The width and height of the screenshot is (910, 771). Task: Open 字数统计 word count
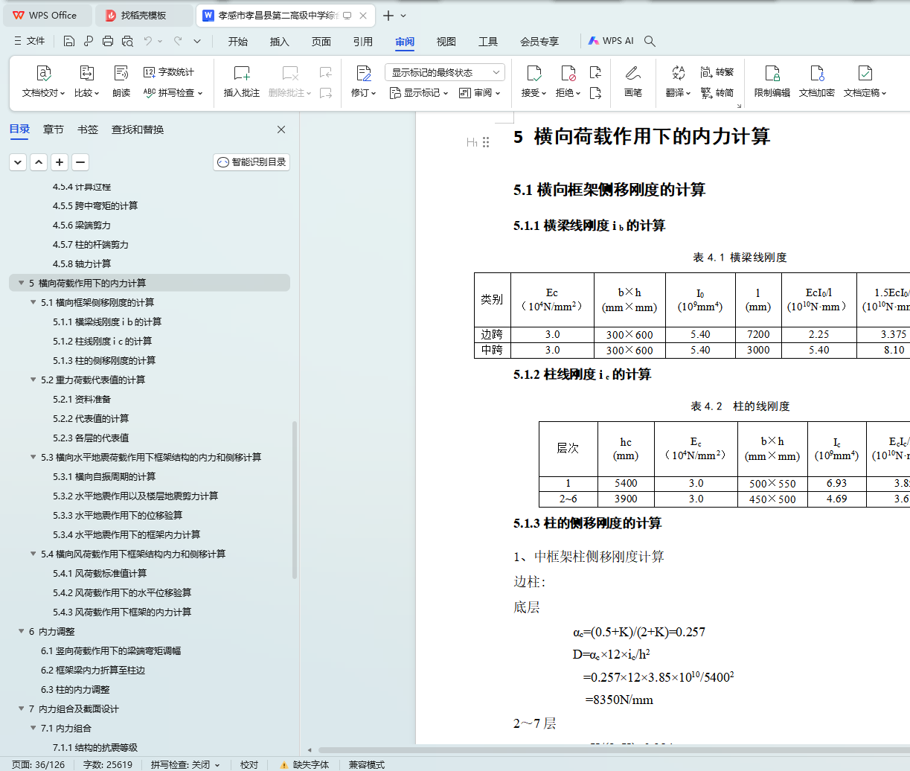point(169,72)
